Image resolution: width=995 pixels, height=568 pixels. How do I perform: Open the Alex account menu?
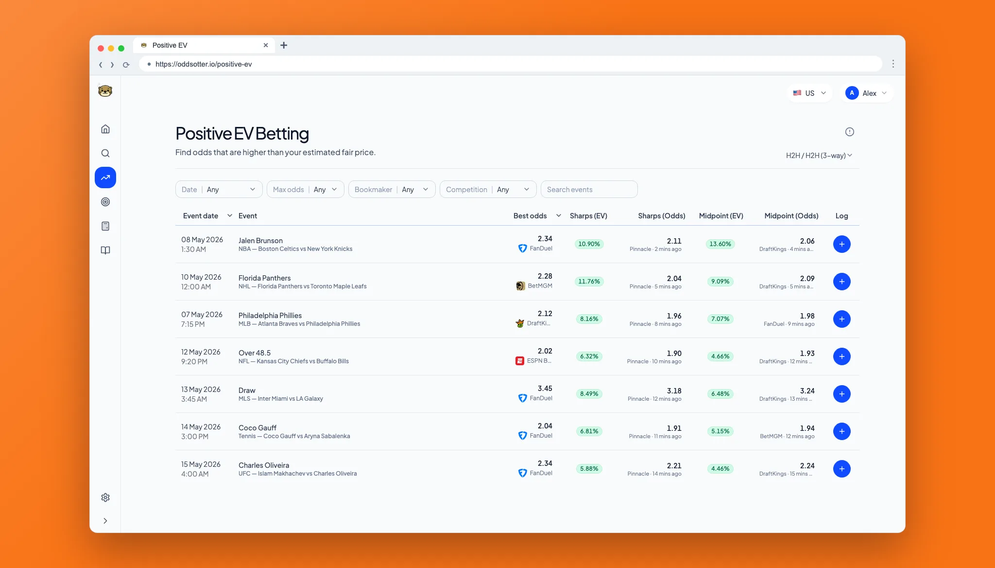866,93
